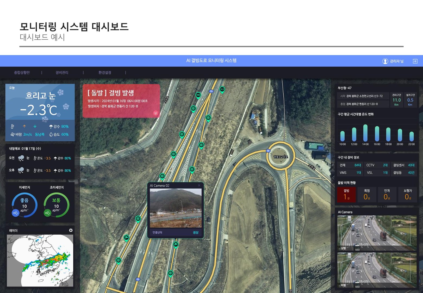Click the umbrella icon in the 오후 forecast row
Screen dimensions: 423x293
click(x=55, y=170)
